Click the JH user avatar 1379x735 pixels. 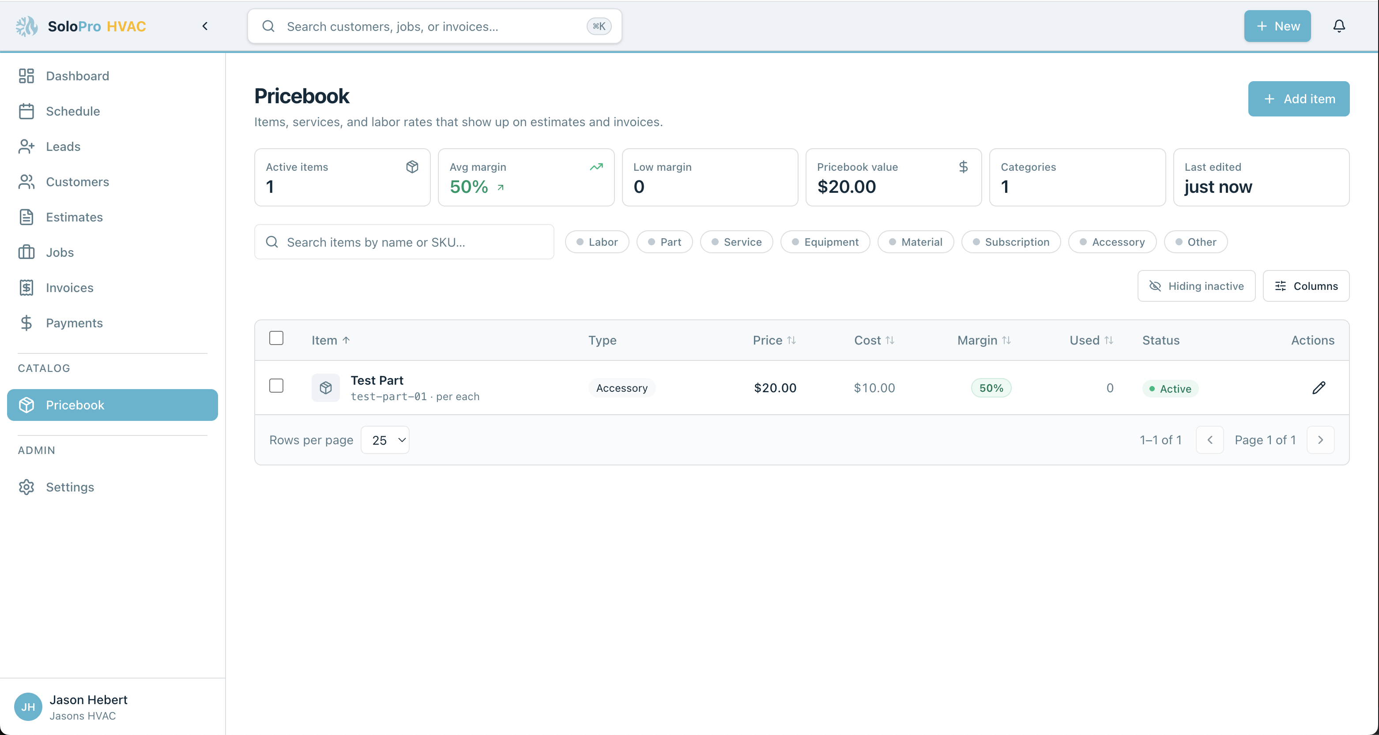pyautogui.click(x=28, y=707)
